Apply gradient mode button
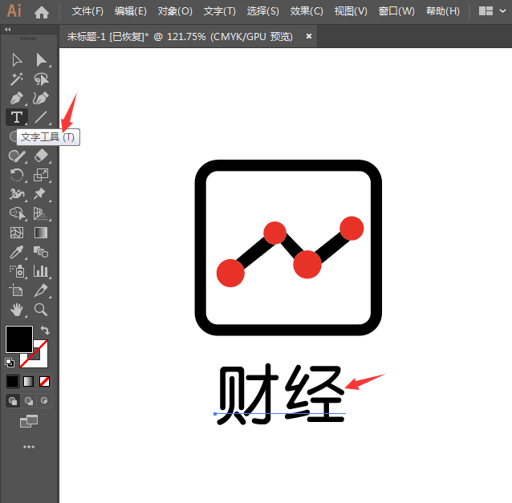 tap(28, 381)
